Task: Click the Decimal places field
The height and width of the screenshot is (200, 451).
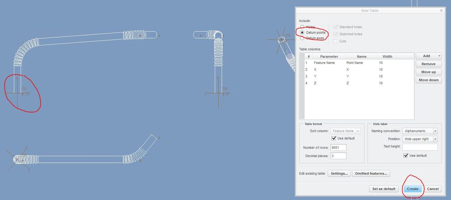Action: tap(339, 156)
